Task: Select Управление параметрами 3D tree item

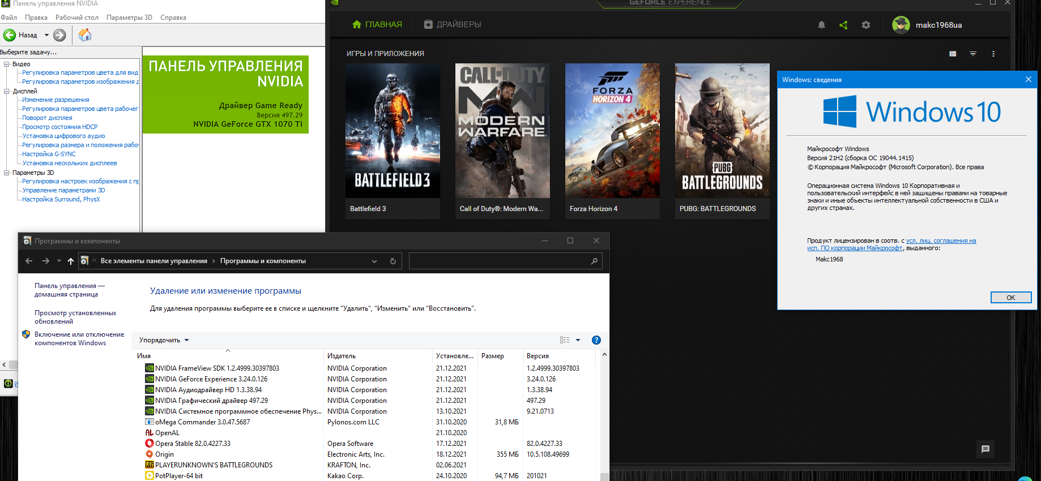Action: pos(63,190)
